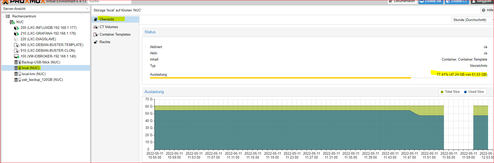Screen dimensions: 494x163
Task: Click the Hilfe question mark icon
Action: click(x=484, y=10)
